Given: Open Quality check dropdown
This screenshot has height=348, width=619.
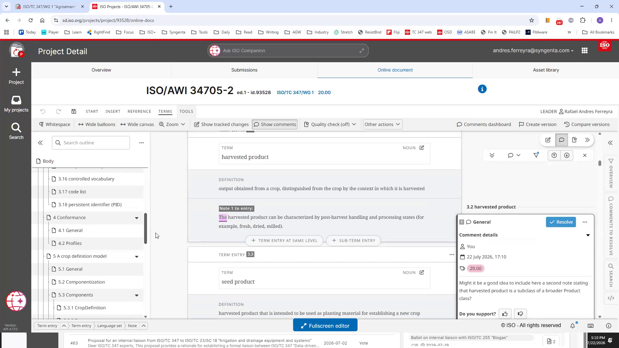Looking at the screenshot, I should coord(330,124).
